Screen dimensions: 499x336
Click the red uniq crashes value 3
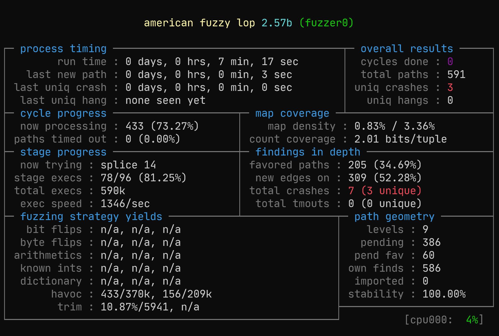[450, 88]
